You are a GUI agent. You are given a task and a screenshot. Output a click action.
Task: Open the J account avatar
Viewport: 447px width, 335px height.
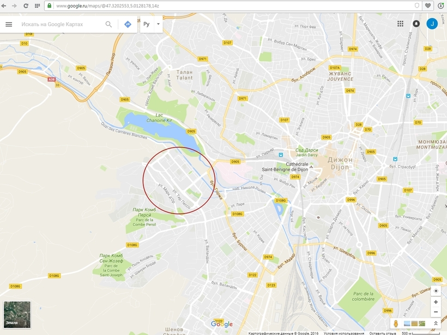coord(432,23)
